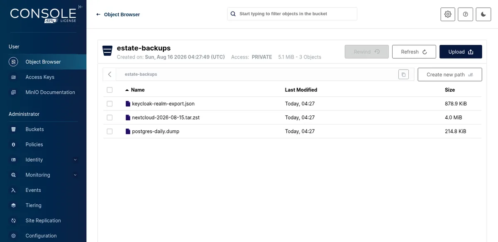Open keycloak-realm-export.json file name
498x242 pixels.
click(x=163, y=104)
